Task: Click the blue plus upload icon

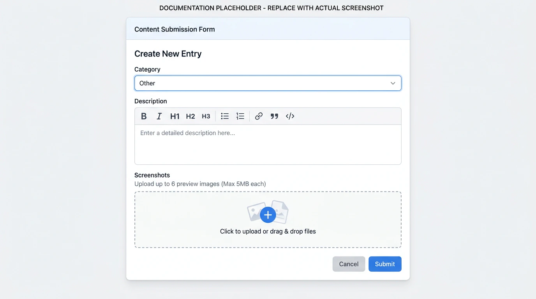Action: pos(268,215)
